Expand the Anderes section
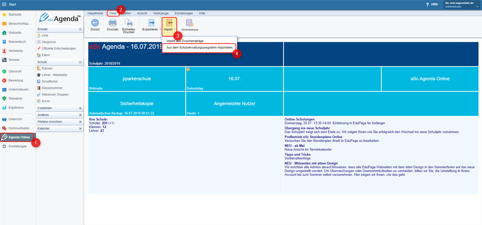 [80, 115]
